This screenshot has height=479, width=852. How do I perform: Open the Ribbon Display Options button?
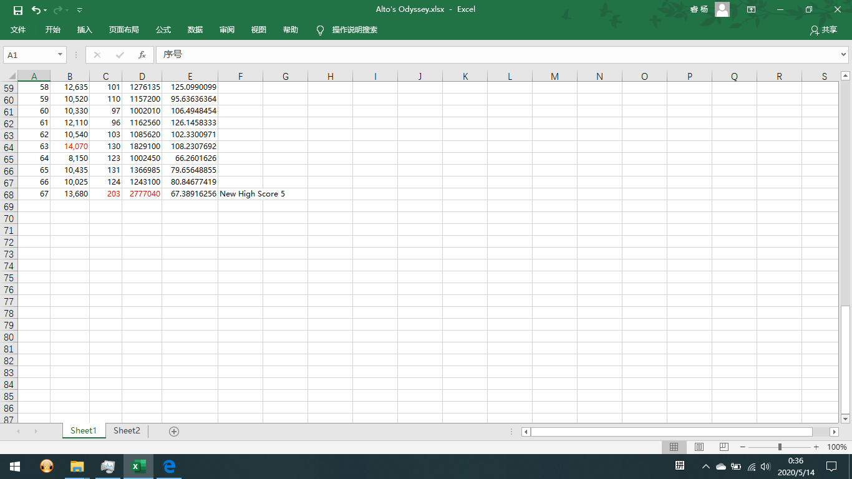coord(752,9)
